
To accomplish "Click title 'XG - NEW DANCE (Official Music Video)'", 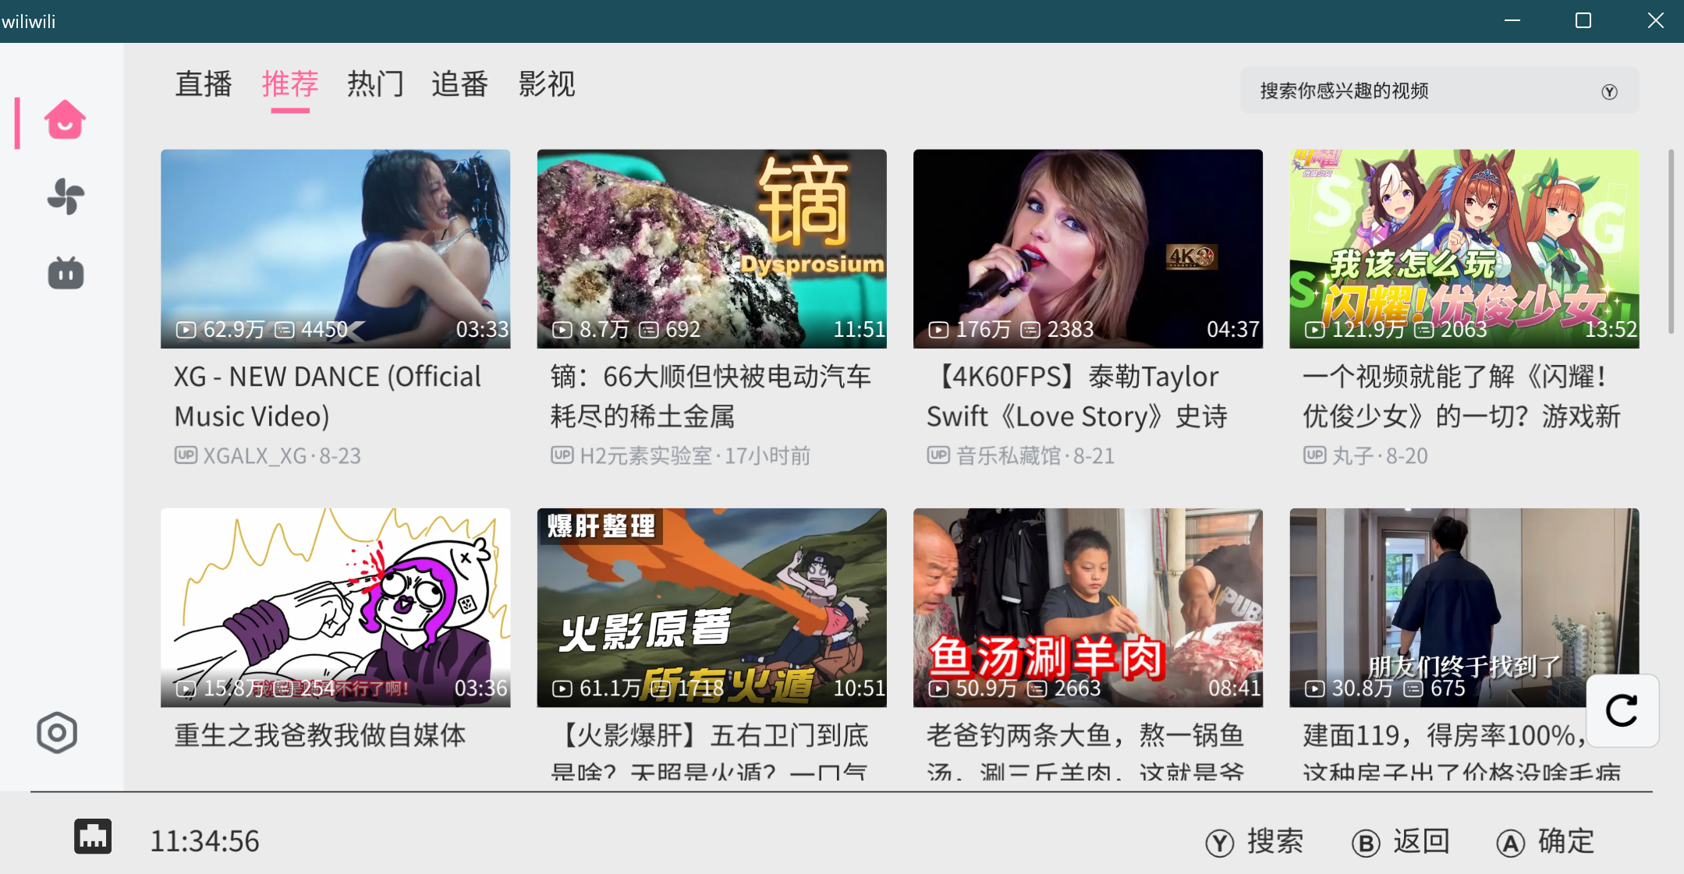I will pos(328,396).
